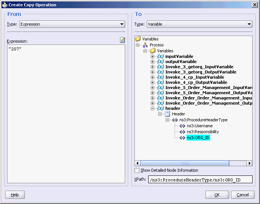
Task: Click the Help button
Action: point(15,195)
